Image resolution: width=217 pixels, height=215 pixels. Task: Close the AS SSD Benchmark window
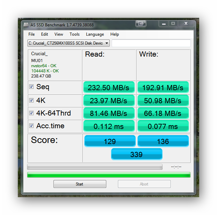186,24
